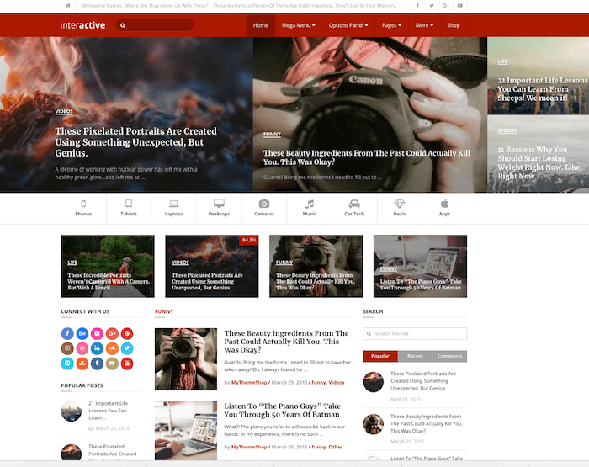
Task: Open the featured Pixelated Portraits hero headline
Action: tap(136, 142)
